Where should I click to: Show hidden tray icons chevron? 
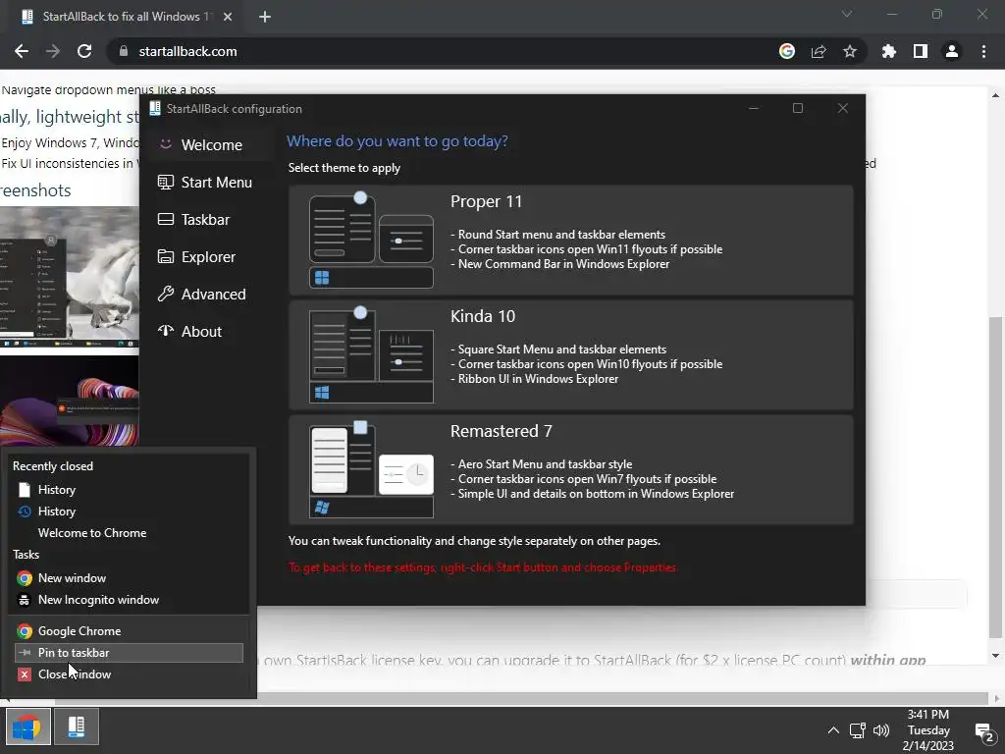tap(833, 730)
